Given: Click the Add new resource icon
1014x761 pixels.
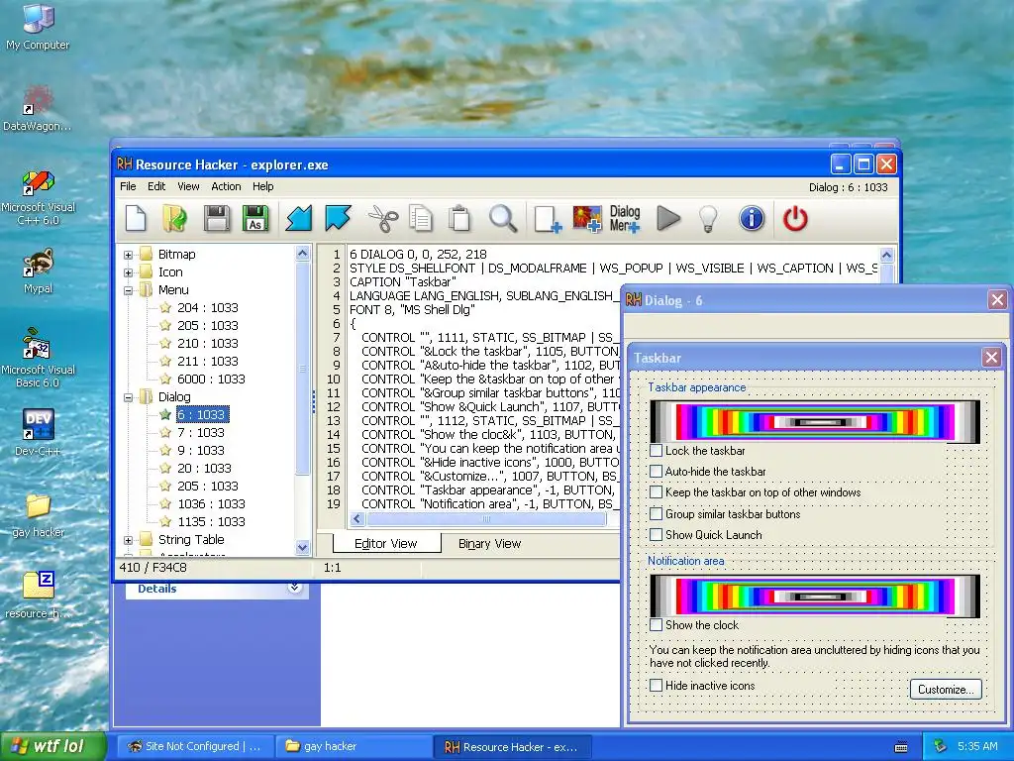Looking at the screenshot, I should (x=548, y=219).
